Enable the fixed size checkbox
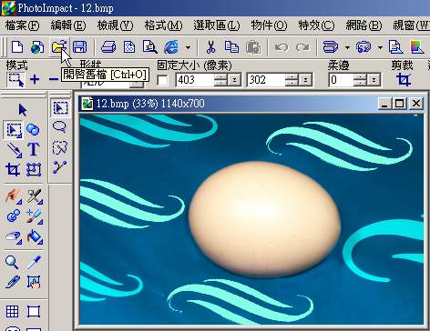 pos(163,80)
